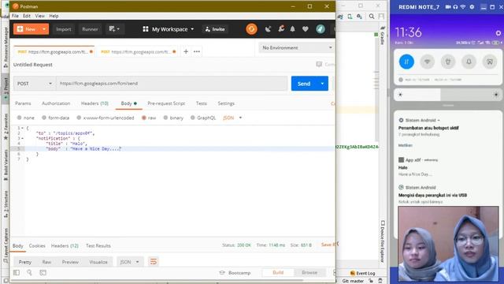Switch to the Authorization tab
Image resolution: width=504 pixels, height=284 pixels.
(x=56, y=103)
